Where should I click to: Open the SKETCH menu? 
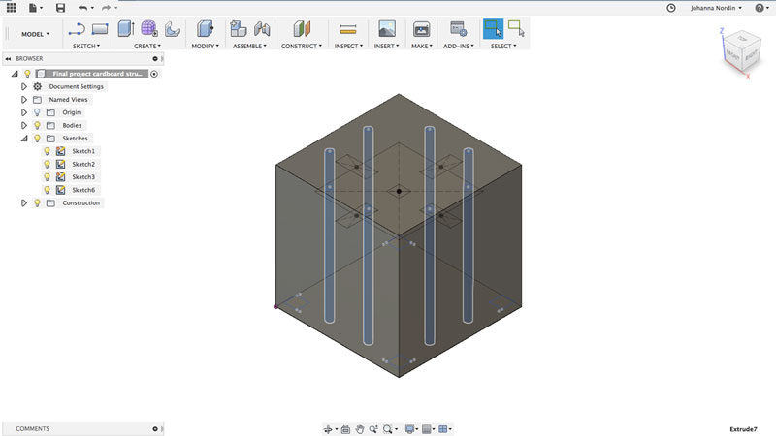(x=86, y=46)
